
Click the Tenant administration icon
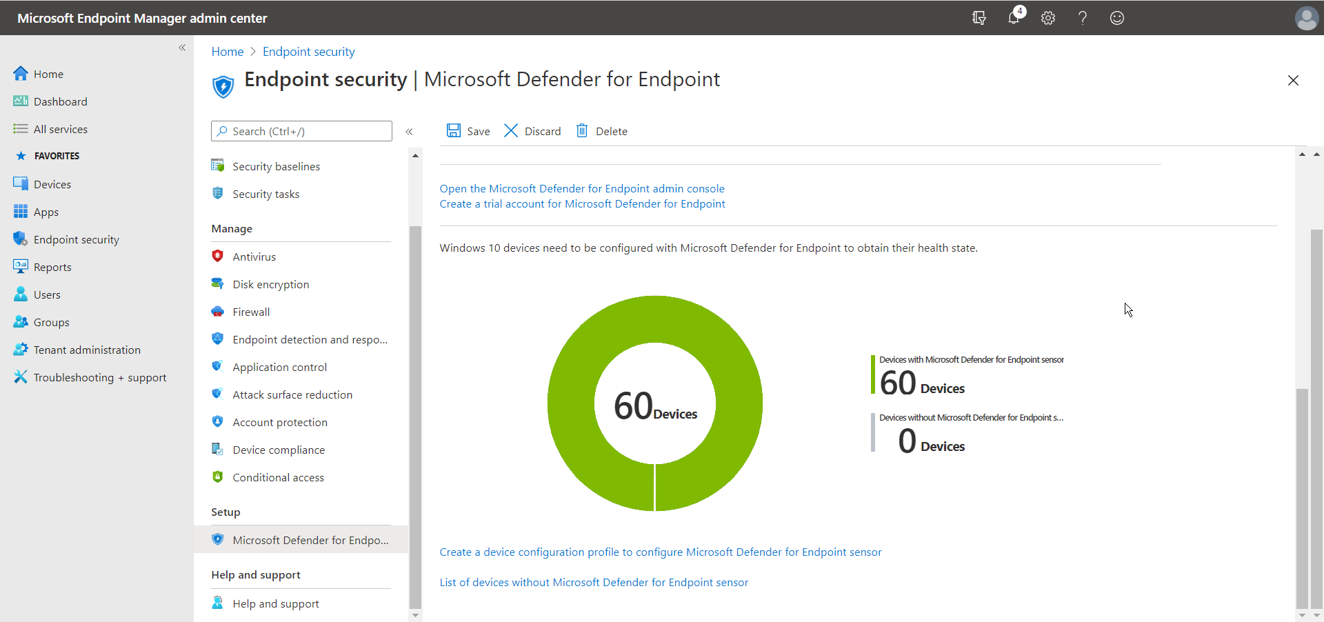pos(21,349)
